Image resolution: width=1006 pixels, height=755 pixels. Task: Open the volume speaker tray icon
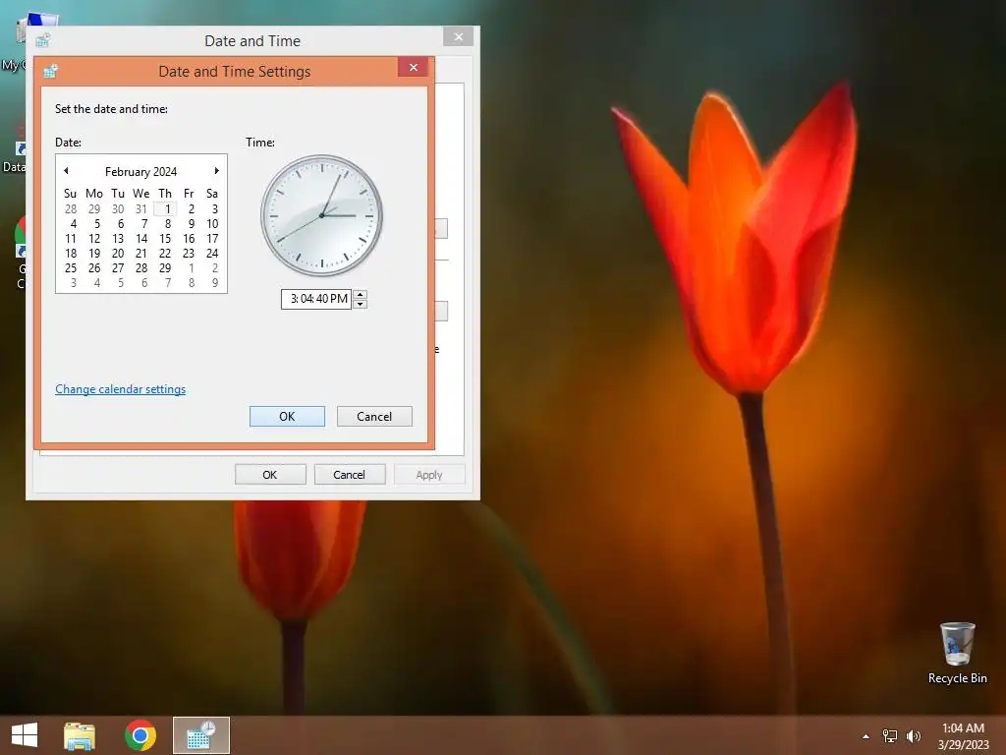[x=914, y=736]
